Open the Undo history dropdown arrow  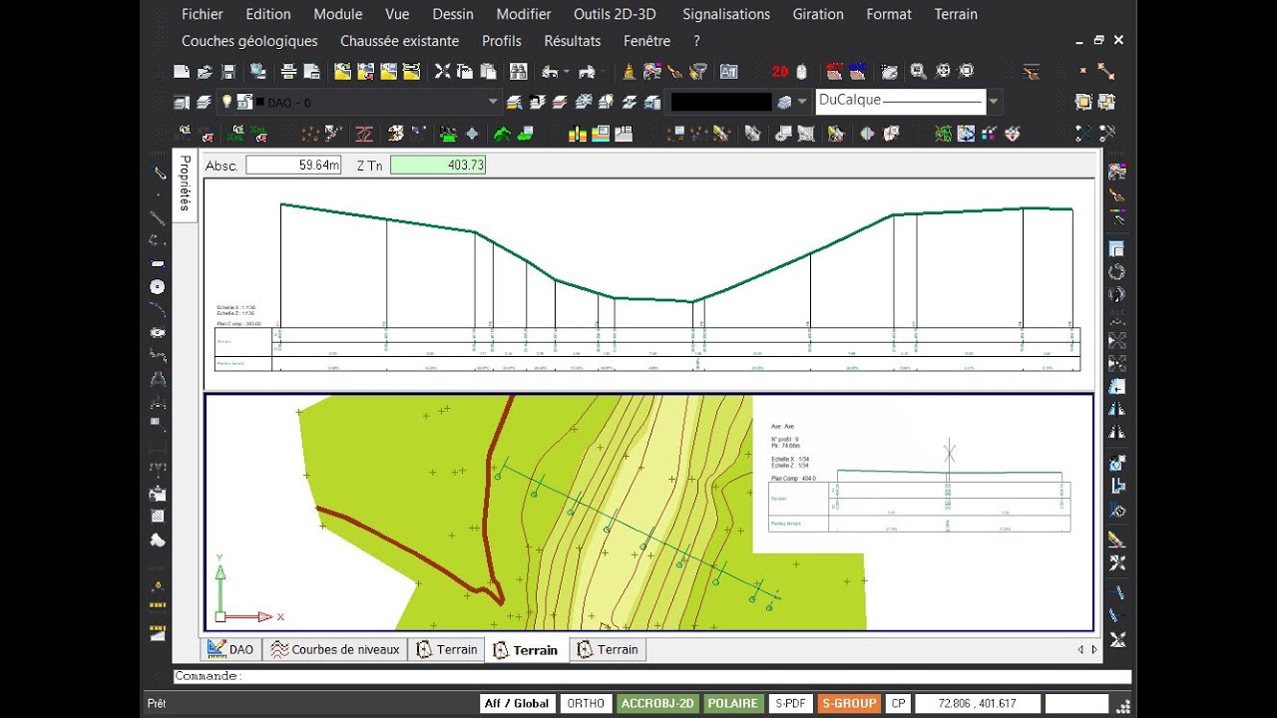point(566,72)
